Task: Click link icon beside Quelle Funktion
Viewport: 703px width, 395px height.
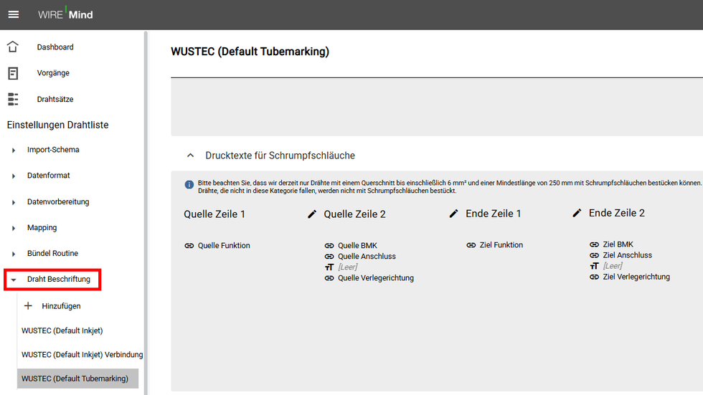Action: click(x=189, y=245)
